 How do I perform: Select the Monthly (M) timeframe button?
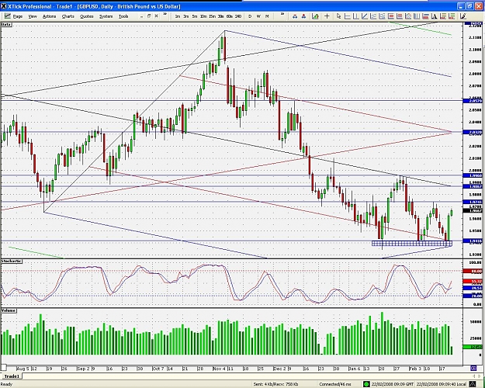[x=267, y=16]
